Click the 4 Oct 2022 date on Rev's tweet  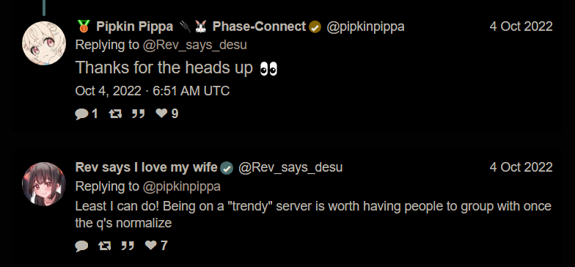tap(521, 167)
